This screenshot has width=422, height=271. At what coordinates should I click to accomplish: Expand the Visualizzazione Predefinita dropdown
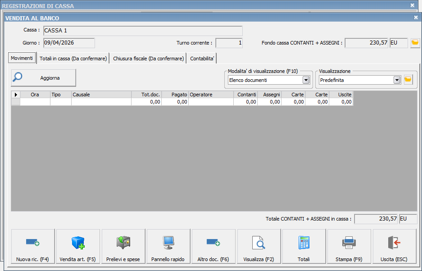click(x=397, y=80)
